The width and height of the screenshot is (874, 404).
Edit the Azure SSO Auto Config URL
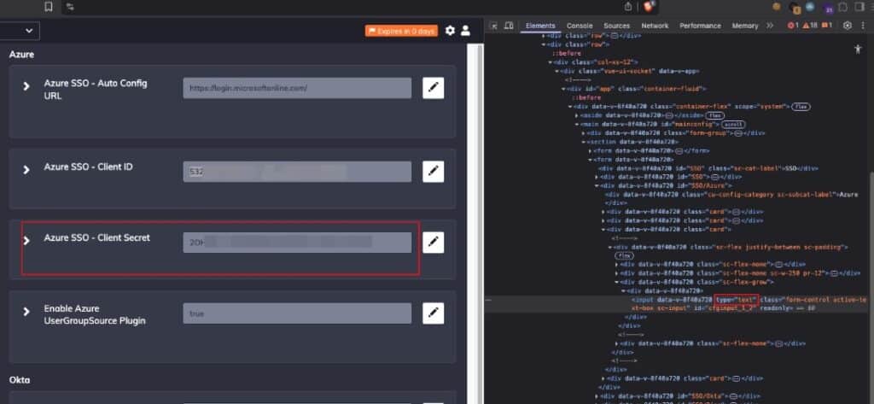point(433,88)
